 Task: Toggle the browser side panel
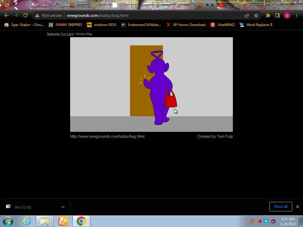tap(278, 15)
